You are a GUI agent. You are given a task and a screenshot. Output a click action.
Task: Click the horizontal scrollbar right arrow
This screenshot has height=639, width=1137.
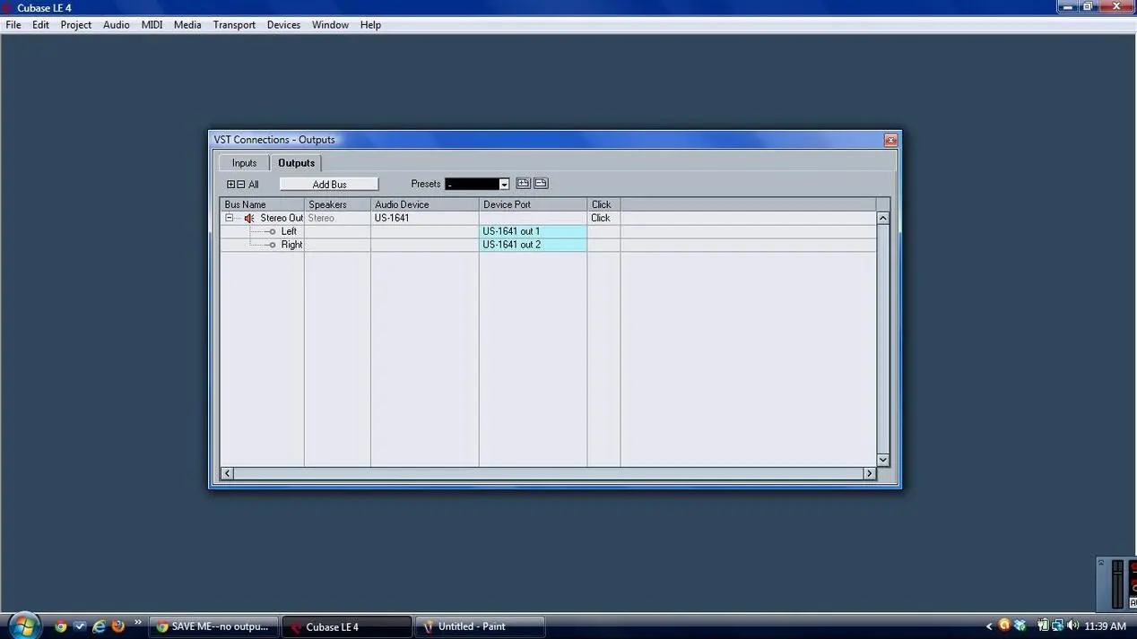click(x=869, y=473)
